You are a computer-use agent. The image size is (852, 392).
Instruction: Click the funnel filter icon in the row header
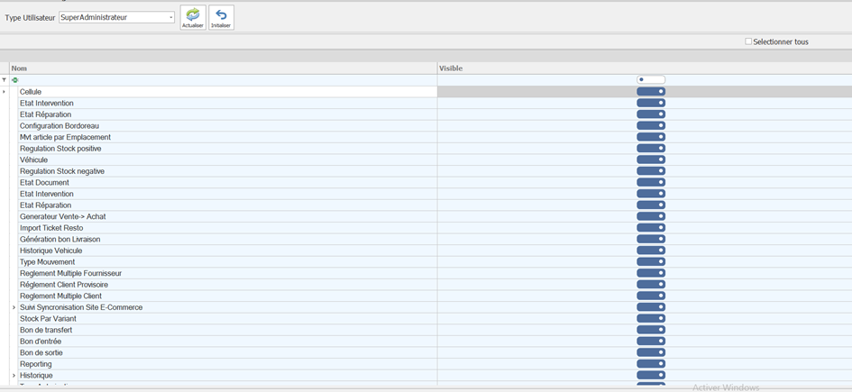4,80
